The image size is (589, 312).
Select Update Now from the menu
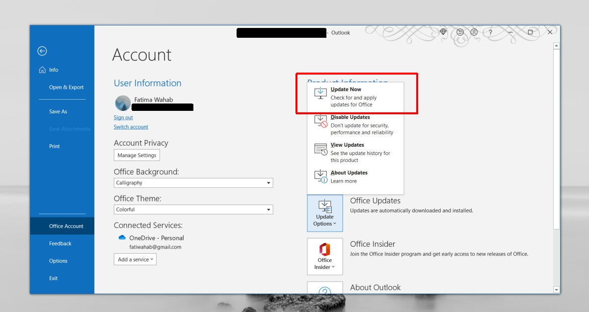[355, 97]
